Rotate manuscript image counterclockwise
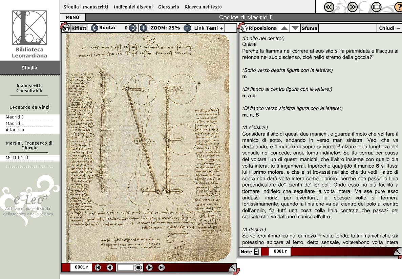The height and width of the screenshot is (279, 402). 94,28
